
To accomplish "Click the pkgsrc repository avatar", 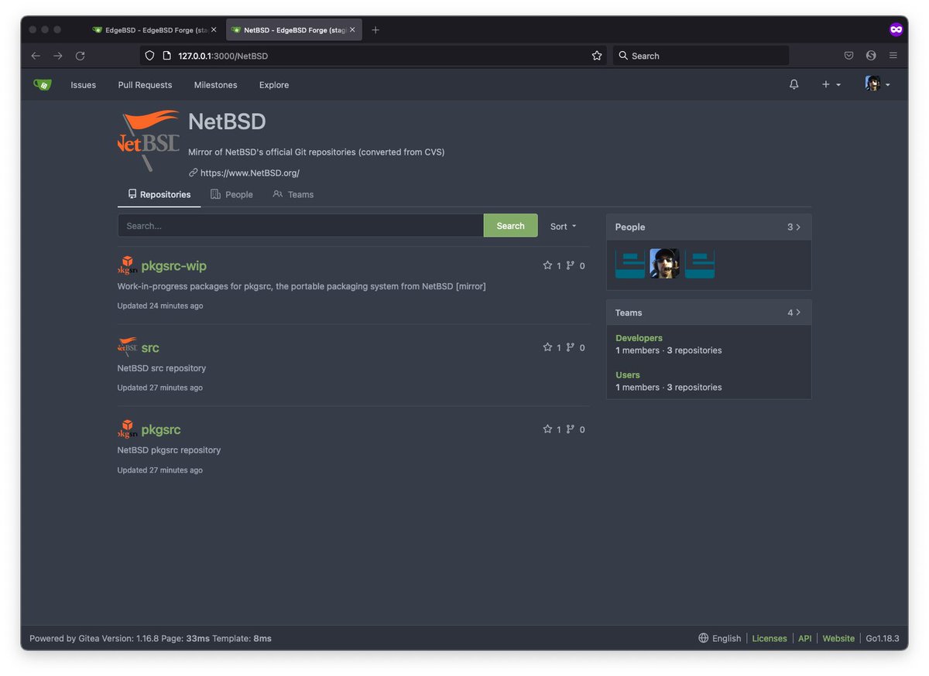I will [127, 429].
